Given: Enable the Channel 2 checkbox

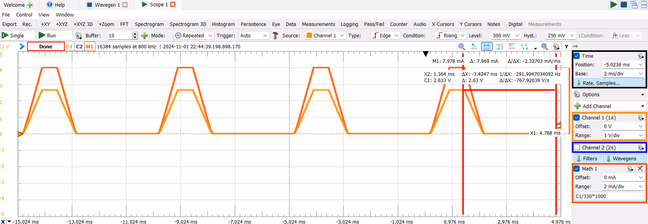Looking at the screenshot, I should (577, 147).
